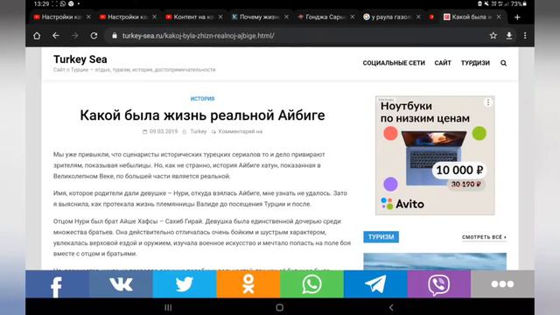Tap the download icon in the toolbar
This screenshot has height=315, width=560.
[509, 36]
